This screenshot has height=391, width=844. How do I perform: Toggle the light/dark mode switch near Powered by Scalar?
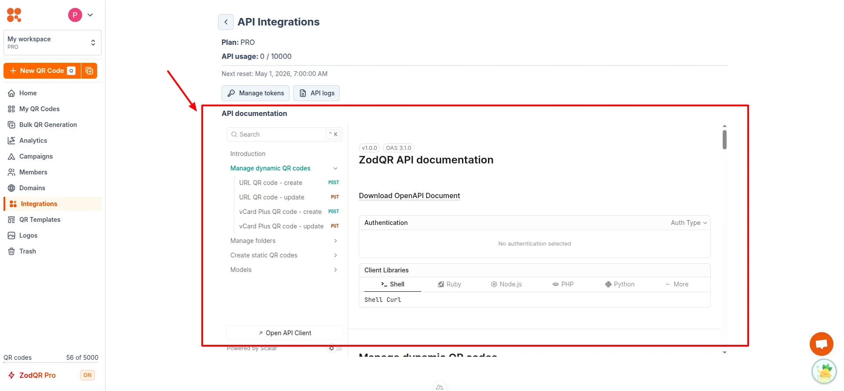335,348
